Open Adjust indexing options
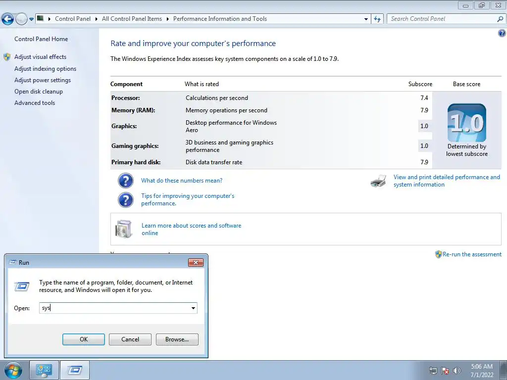Image resolution: width=507 pixels, height=380 pixels. click(45, 68)
